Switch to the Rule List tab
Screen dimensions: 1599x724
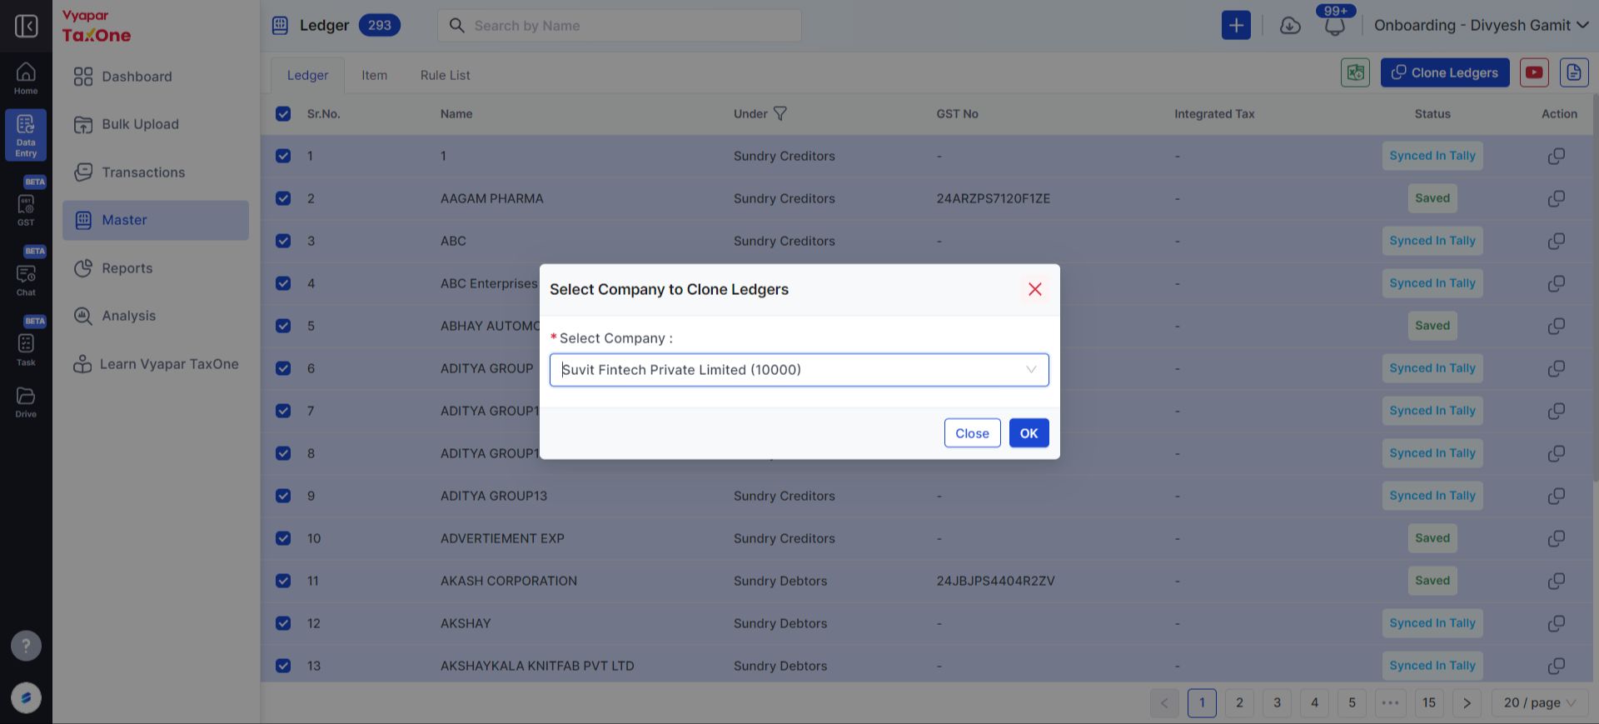pos(445,75)
